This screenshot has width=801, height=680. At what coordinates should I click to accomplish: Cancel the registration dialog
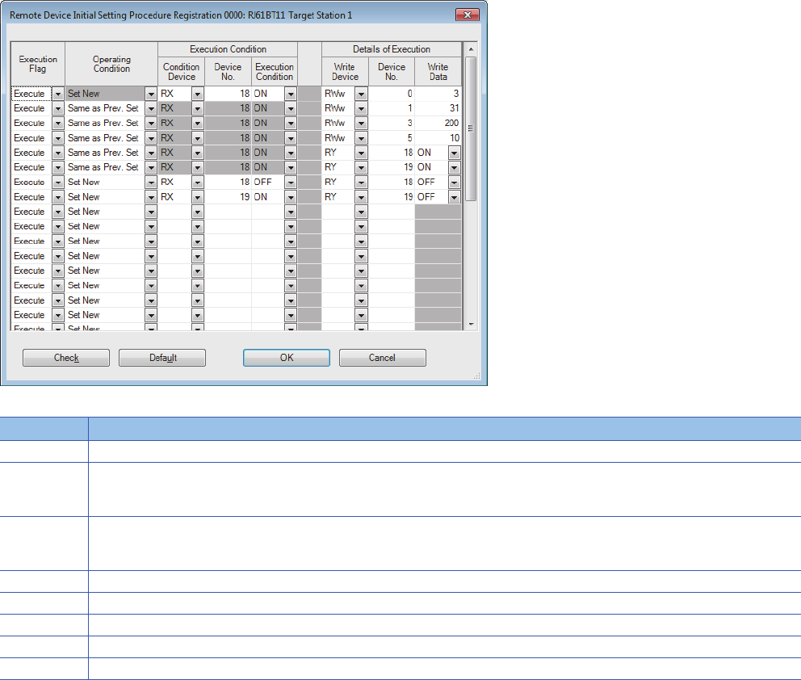coord(382,358)
